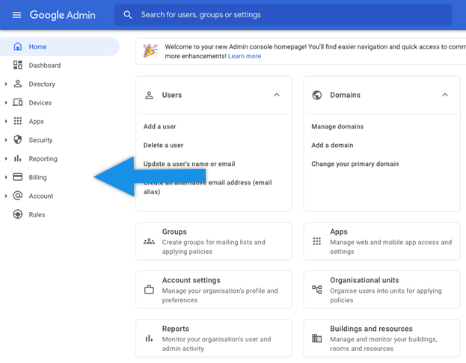Viewport: 466px width, 363px height.
Task: Select Home in the sidebar
Action: pos(59,46)
